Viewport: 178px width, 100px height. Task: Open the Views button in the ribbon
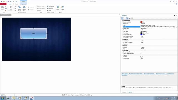[63, 8]
